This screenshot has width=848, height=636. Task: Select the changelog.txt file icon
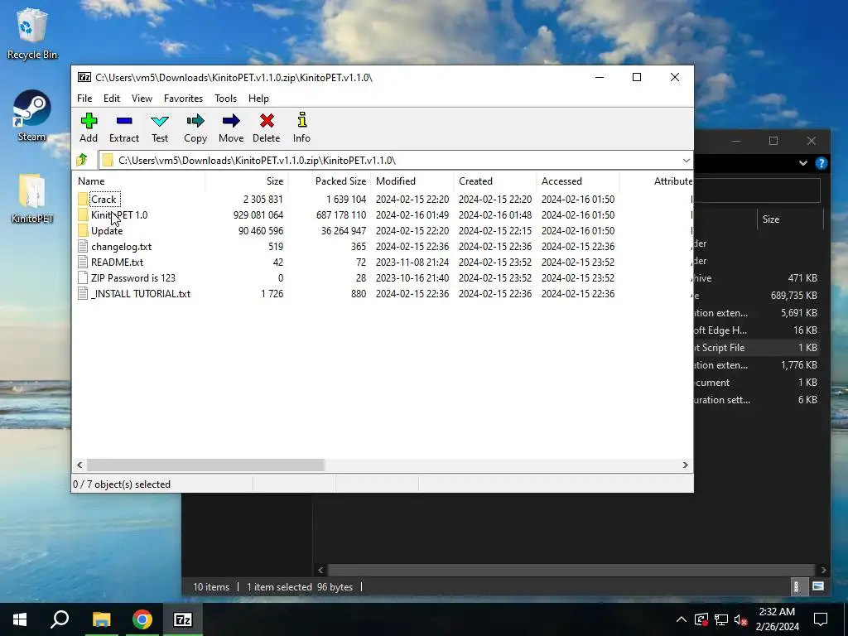click(83, 247)
